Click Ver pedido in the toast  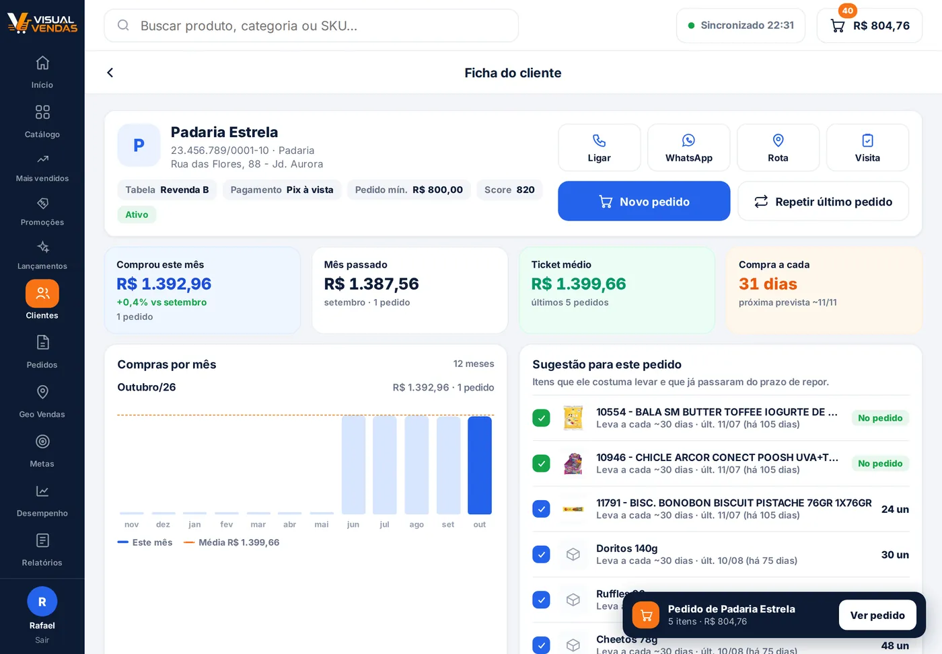[877, 615]
